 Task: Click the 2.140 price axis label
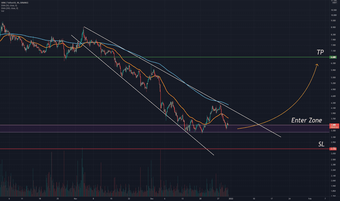334,175
